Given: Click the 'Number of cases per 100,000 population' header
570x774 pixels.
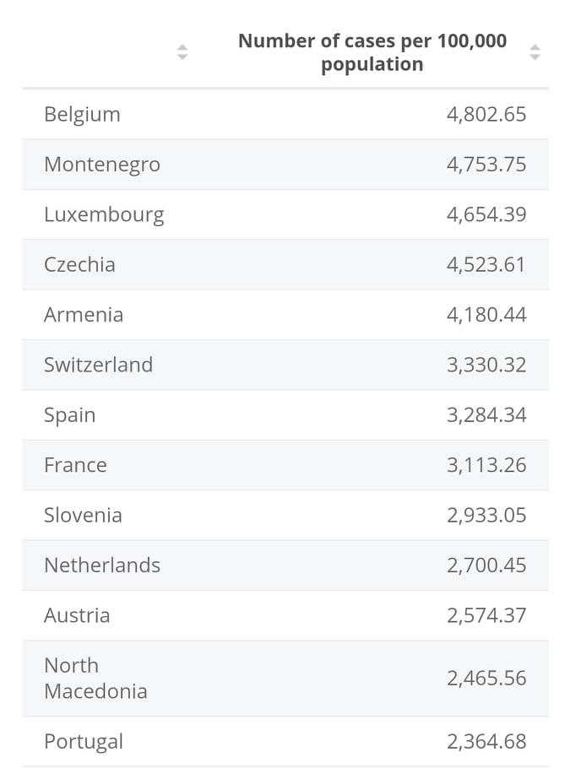Looking at the screenshot, I should 372,52.
